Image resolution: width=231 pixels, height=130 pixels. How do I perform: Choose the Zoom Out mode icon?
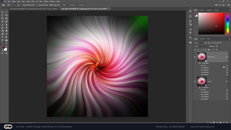18,5
